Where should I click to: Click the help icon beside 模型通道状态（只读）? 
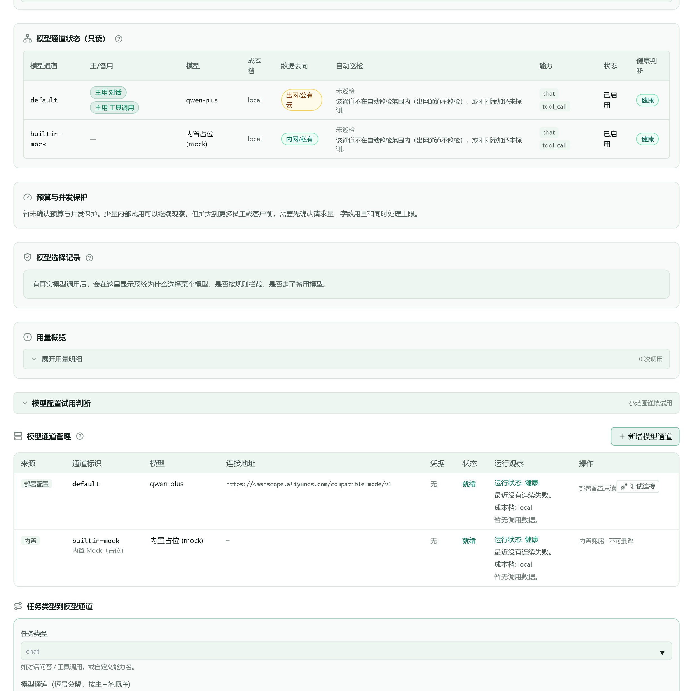coord(119,39)
